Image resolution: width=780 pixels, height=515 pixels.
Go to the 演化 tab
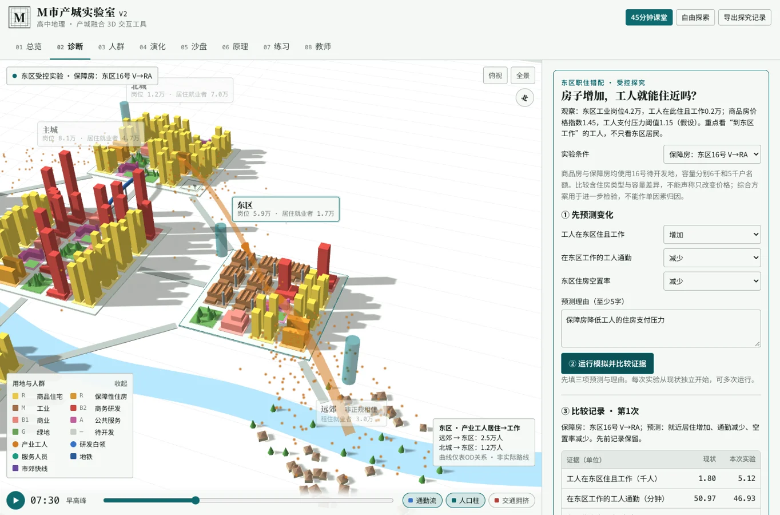point(152,47)
